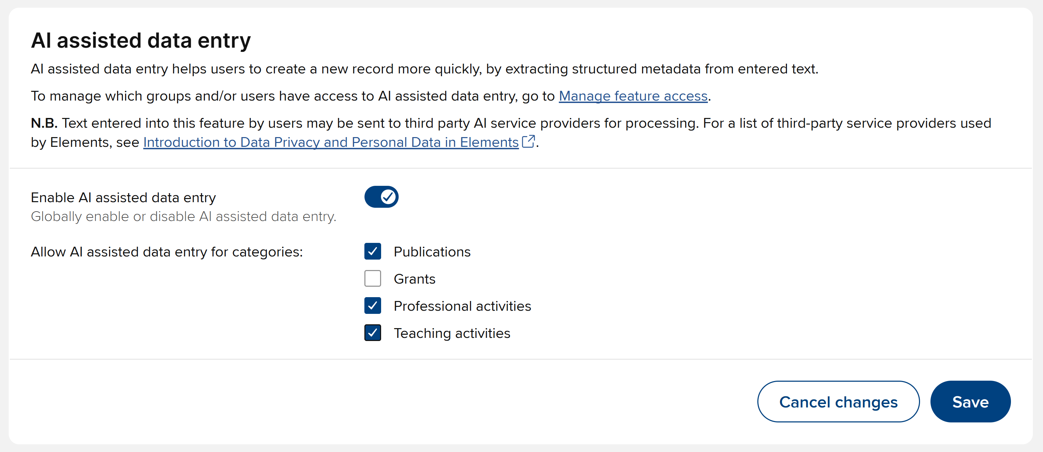Screen dimensions: 1043x452
Task: Uncheck the Publications checkbox
Action: [x=372, y=252]
